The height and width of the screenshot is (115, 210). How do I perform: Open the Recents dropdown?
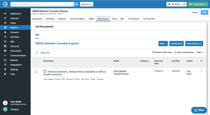(x=87, y=4)
